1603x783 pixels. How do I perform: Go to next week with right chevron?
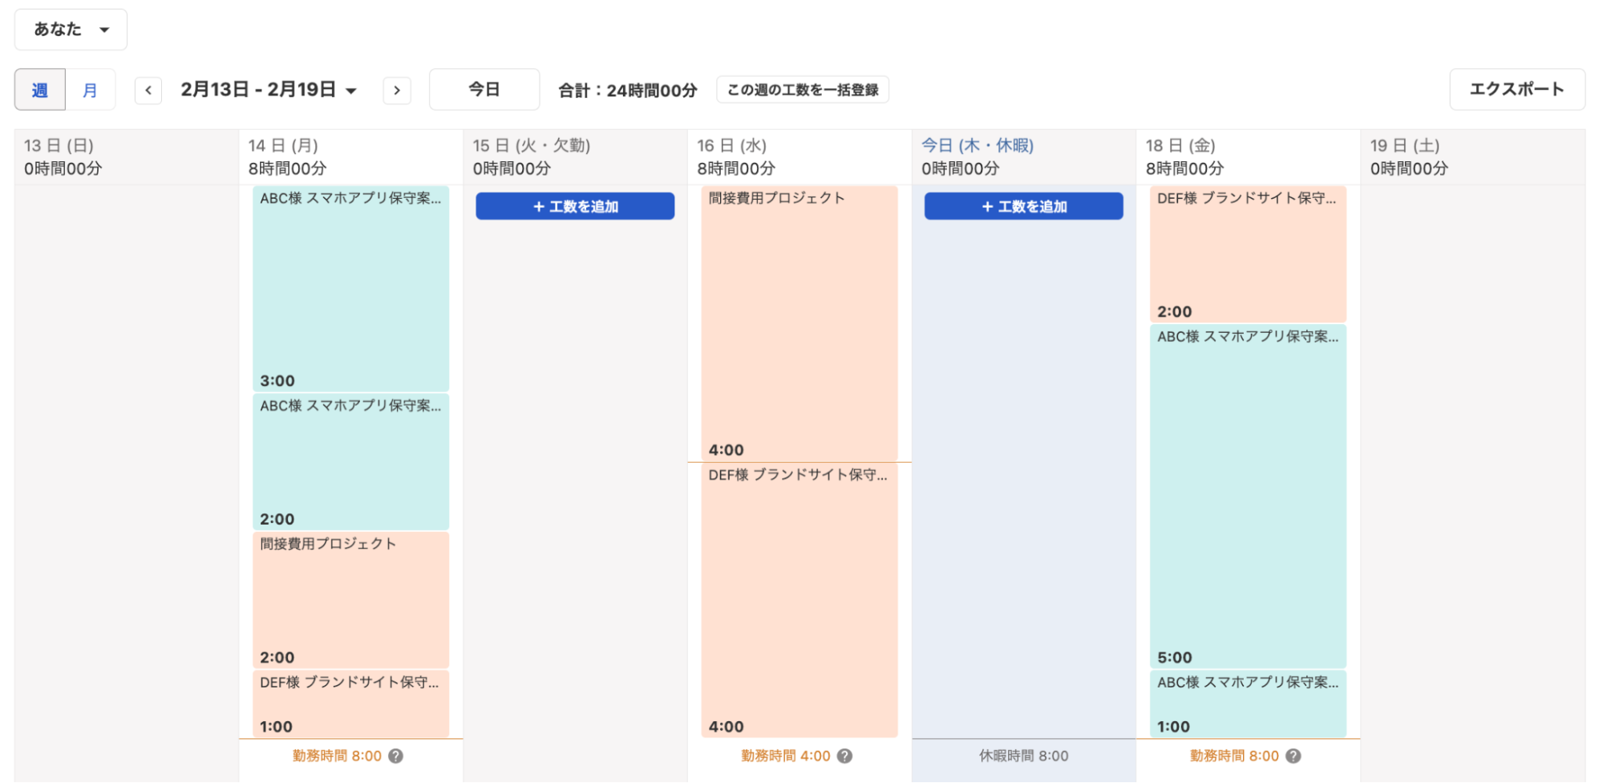[397, 91]
